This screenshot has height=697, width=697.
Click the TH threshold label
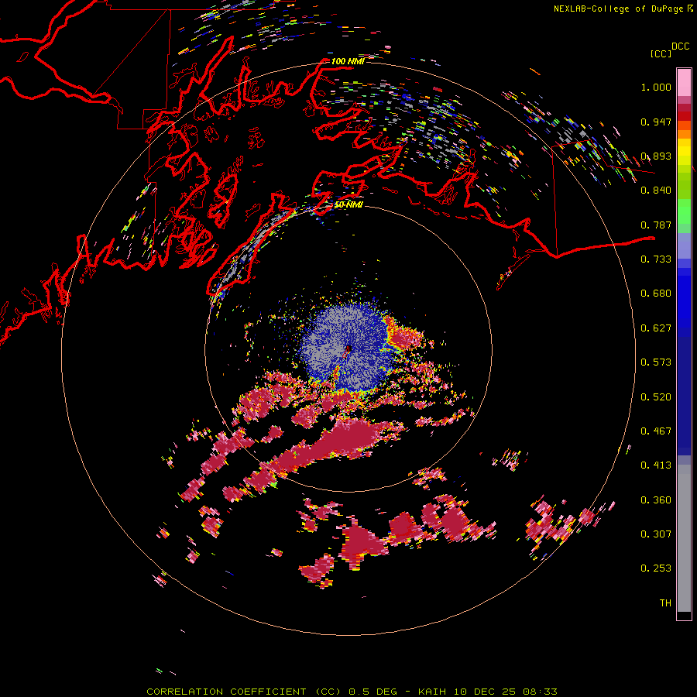pos(665,603)
